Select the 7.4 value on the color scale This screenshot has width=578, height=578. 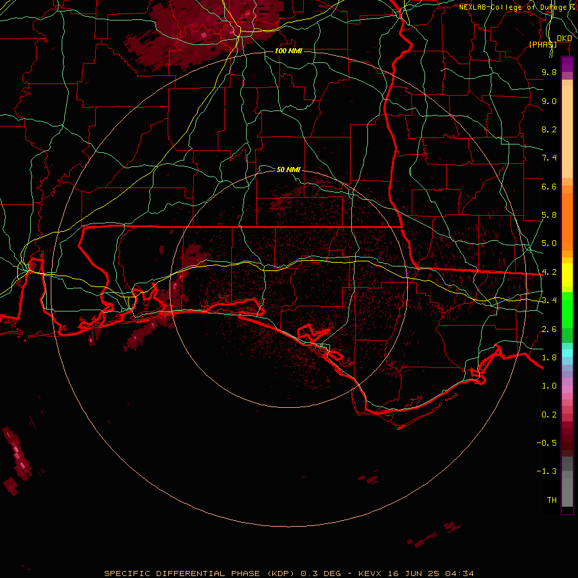tap(549, 158)
